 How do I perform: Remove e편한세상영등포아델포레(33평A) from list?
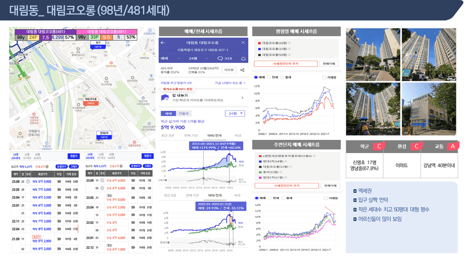point(314,156)
